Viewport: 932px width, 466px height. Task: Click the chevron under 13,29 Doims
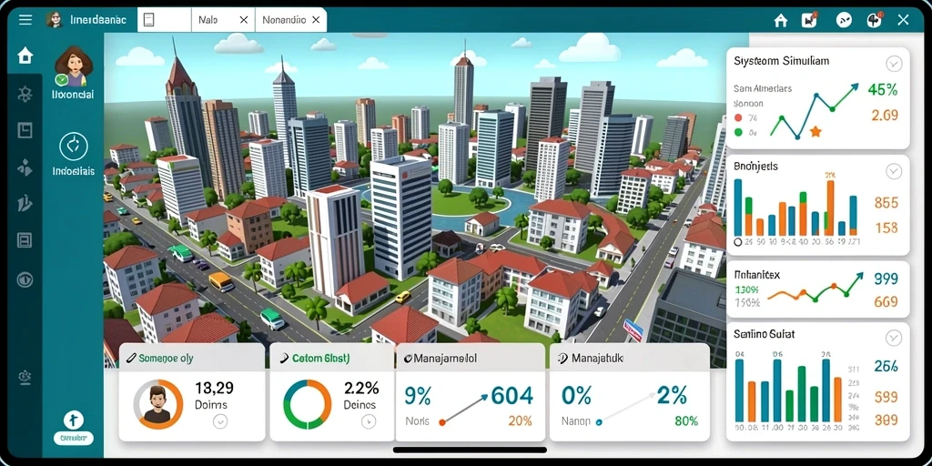tap(220, 422)
